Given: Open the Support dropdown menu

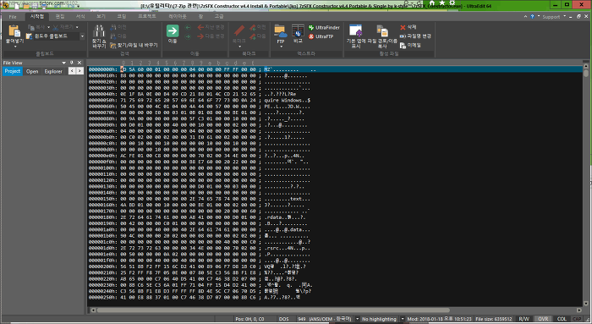Looking at the screenshot, I should point(554,17).
